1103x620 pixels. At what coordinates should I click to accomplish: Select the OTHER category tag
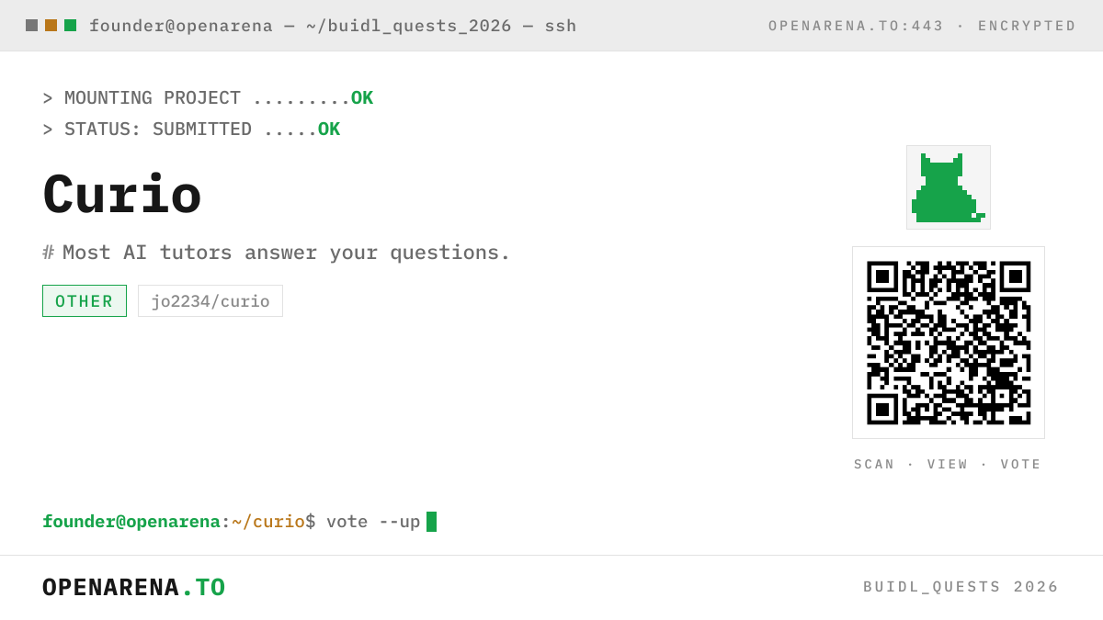(x=85, y=301)
